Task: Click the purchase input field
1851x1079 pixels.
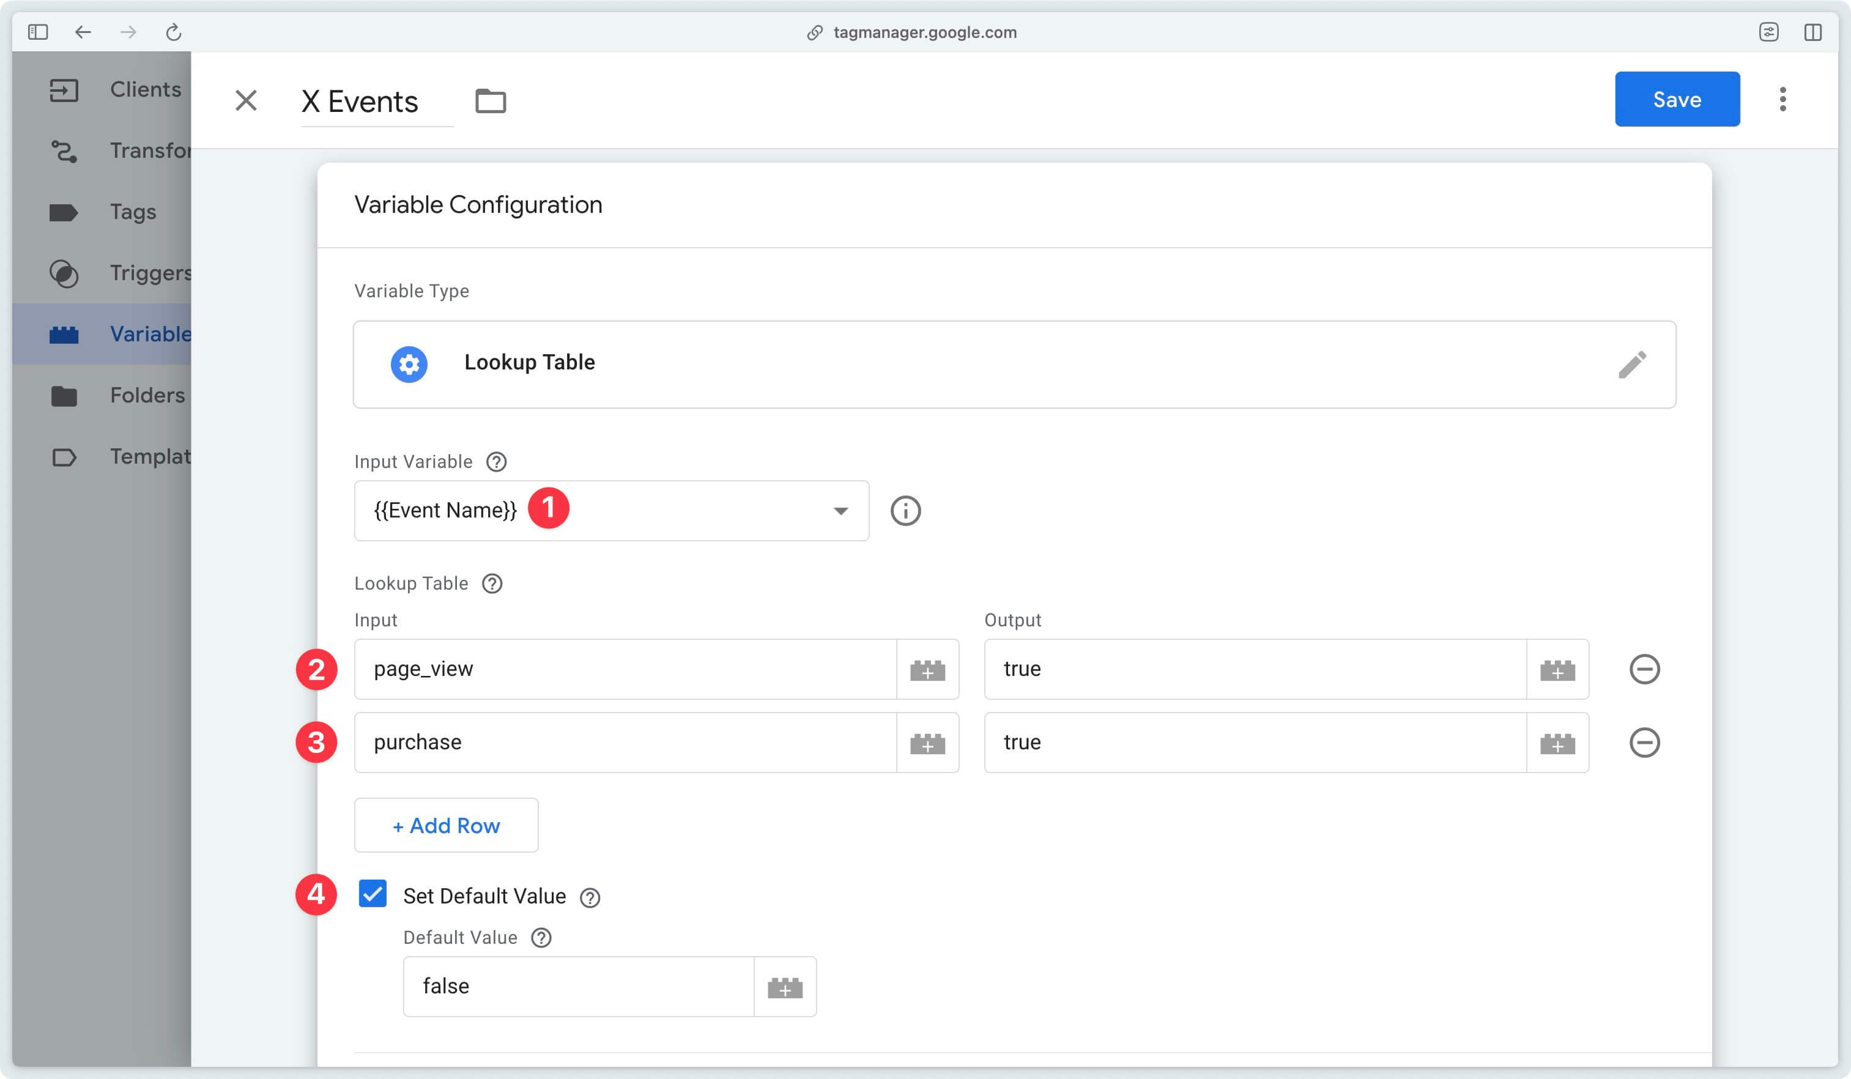Action: 626,743
